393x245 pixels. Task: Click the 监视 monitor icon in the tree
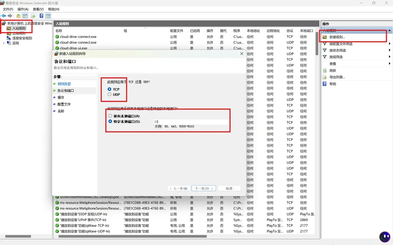point(9,43)
